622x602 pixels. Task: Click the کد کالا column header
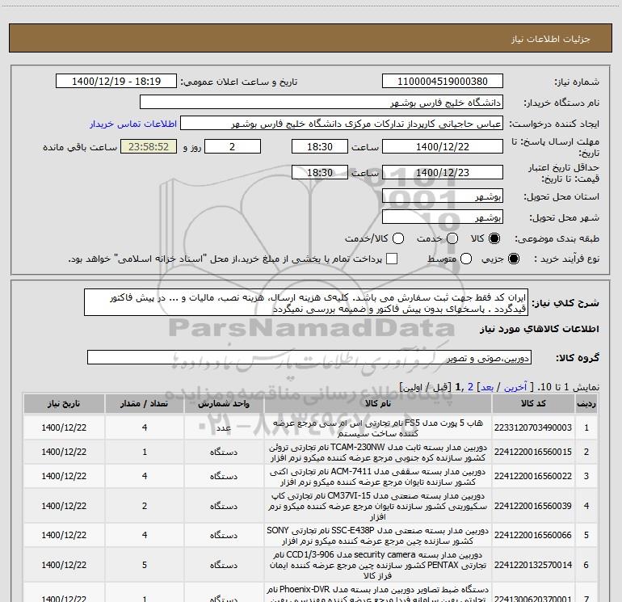tap(533, 404)
